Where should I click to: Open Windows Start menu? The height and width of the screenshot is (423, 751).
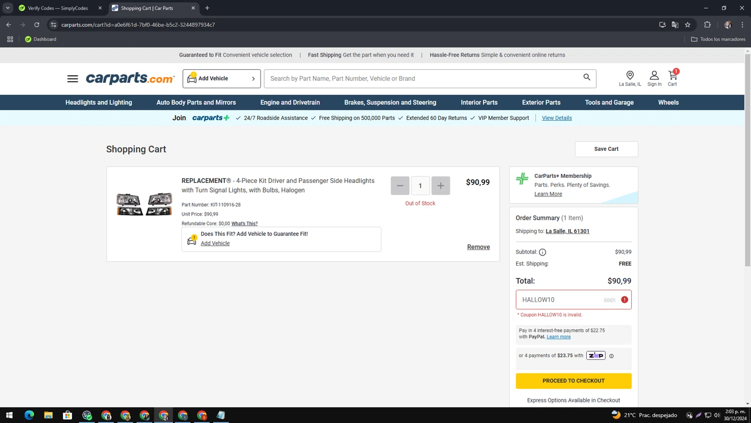(x=9, y=415)
